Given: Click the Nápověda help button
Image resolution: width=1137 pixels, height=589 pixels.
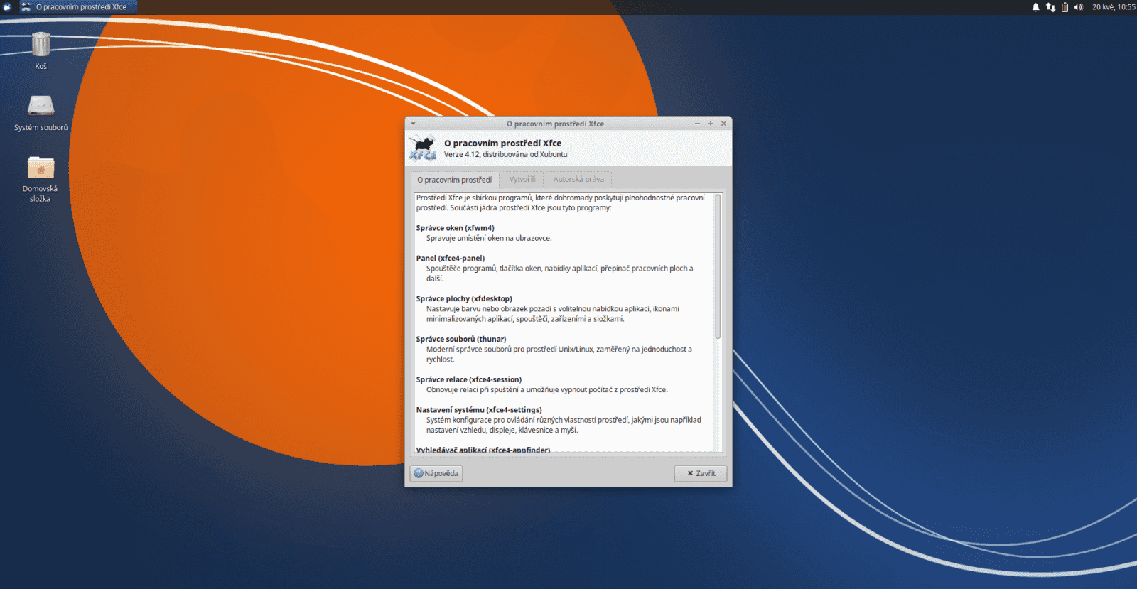Looking at the screenshot, I should pos(436,473).
